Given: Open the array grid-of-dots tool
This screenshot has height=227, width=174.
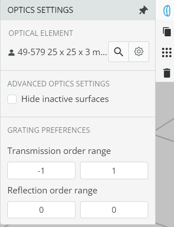Looking at the screenshot, I should [x=167, y=52].
